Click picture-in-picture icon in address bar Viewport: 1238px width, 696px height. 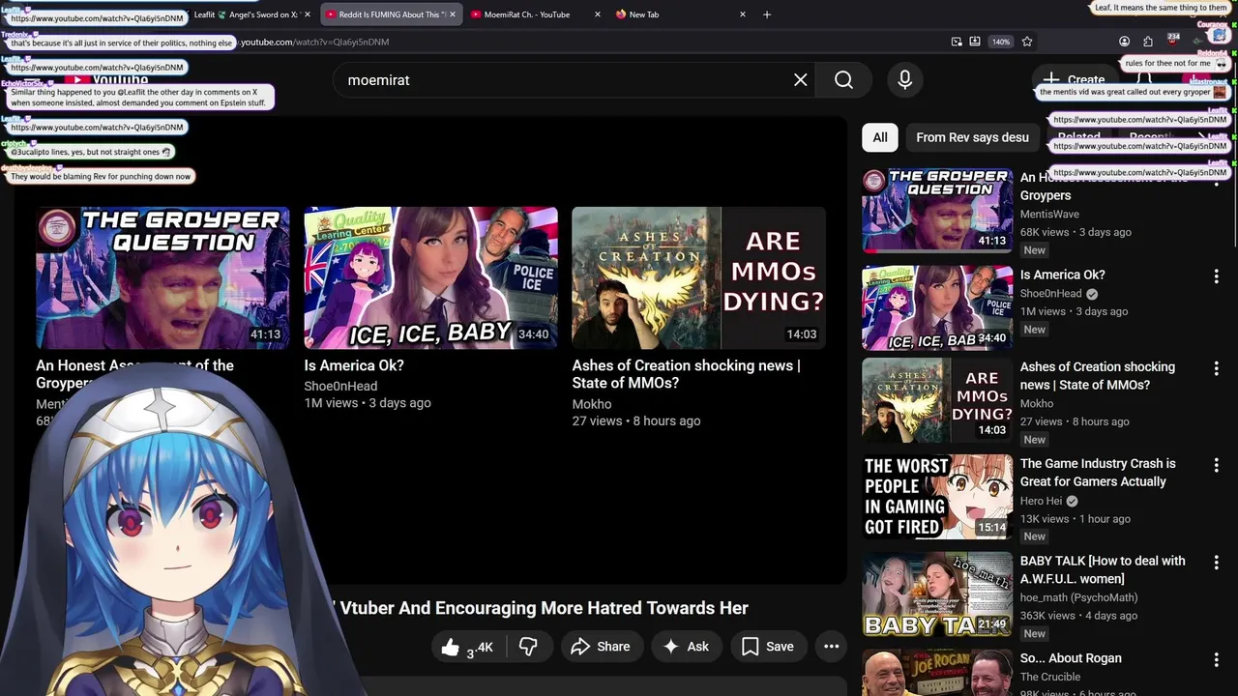tap(957, 42)
